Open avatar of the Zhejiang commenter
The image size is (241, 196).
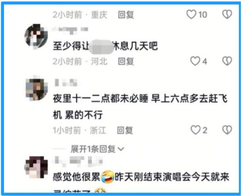(x=37, y=88)
